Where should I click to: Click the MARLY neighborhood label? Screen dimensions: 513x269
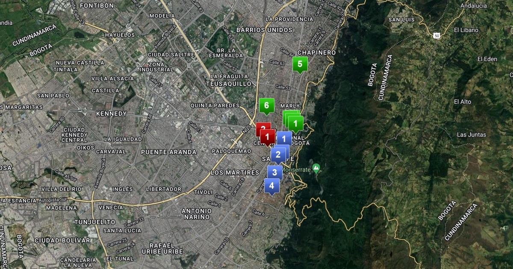click(x=290, y=106)
